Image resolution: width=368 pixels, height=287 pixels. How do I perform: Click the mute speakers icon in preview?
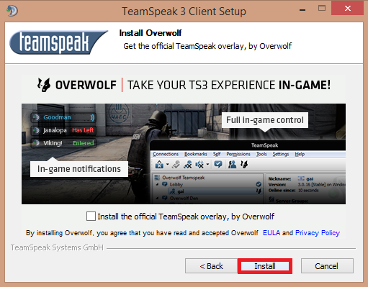point(199,165)
